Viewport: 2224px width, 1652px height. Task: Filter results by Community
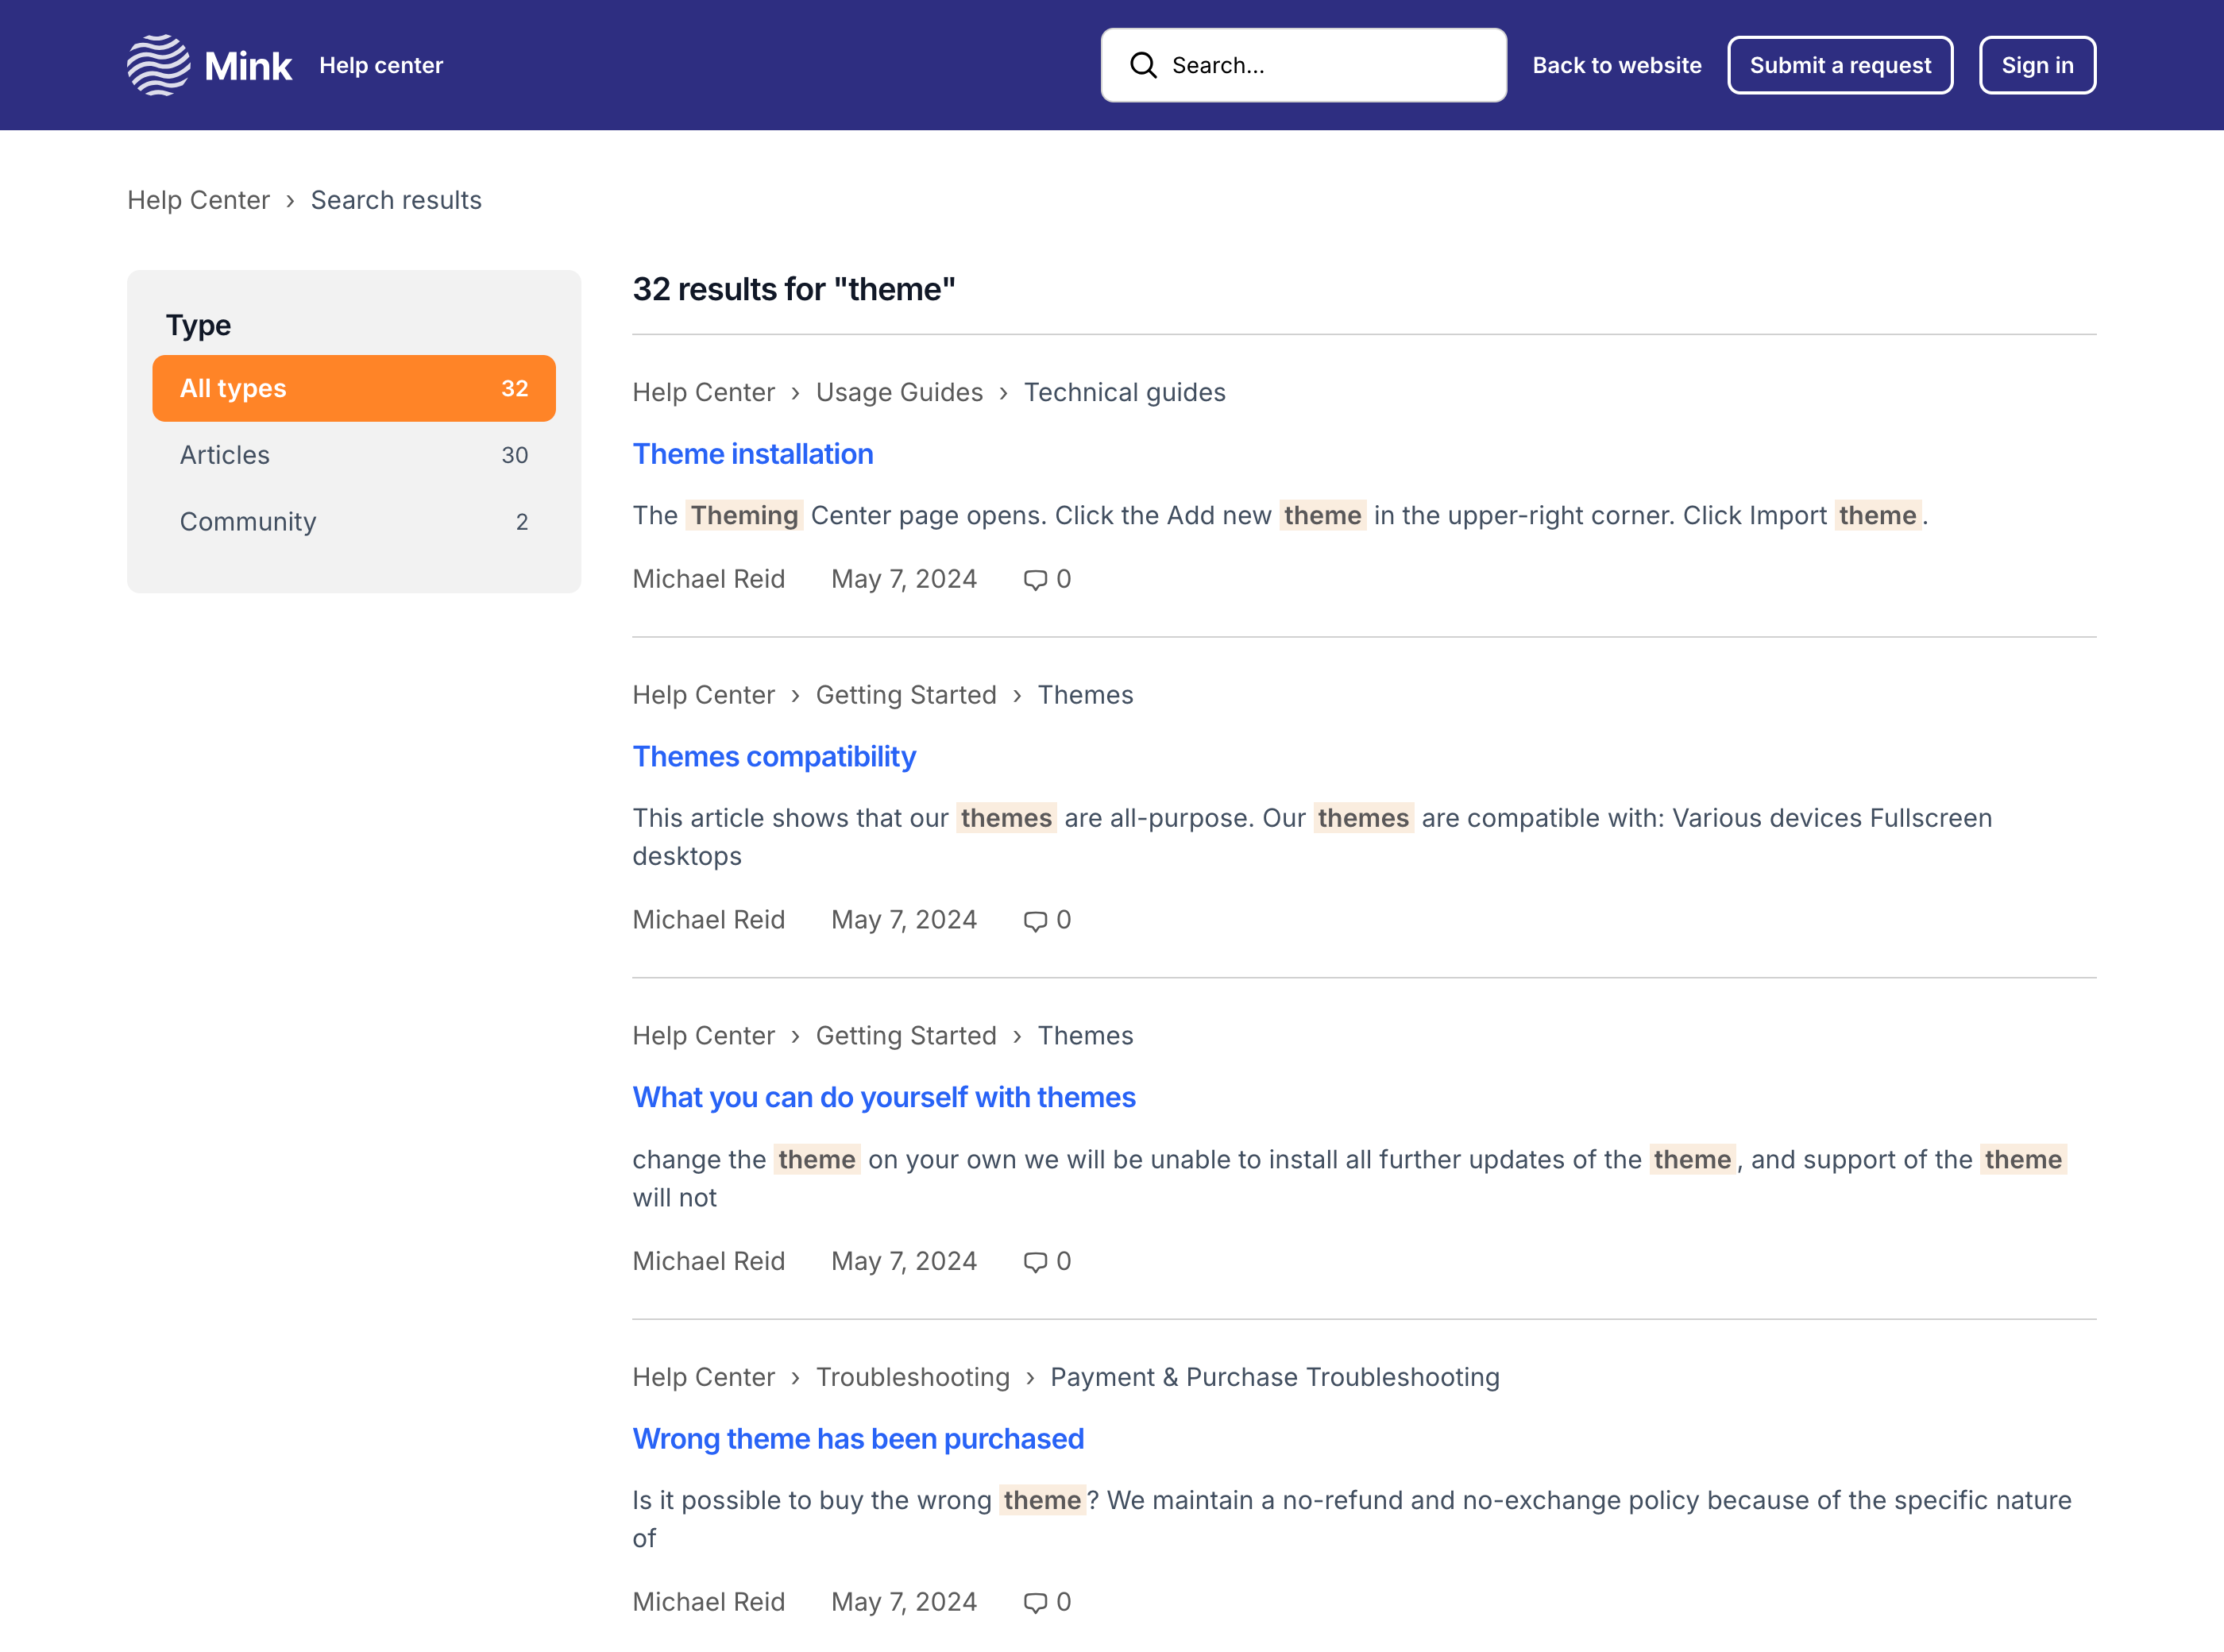(x=354, y=521)
